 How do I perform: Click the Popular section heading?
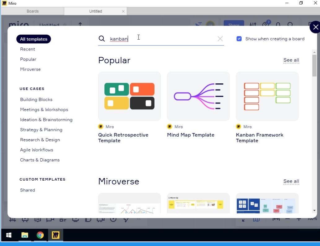(x=114, y=60)
